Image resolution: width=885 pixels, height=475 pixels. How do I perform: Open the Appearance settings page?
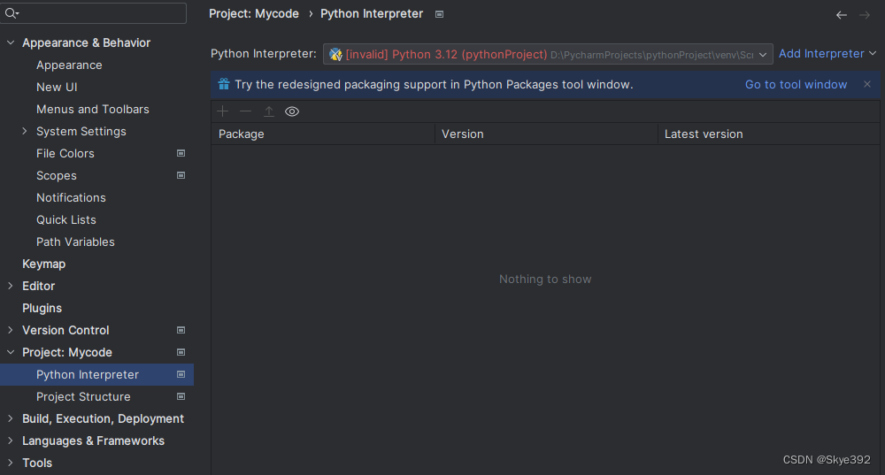[x=69, y=65]
